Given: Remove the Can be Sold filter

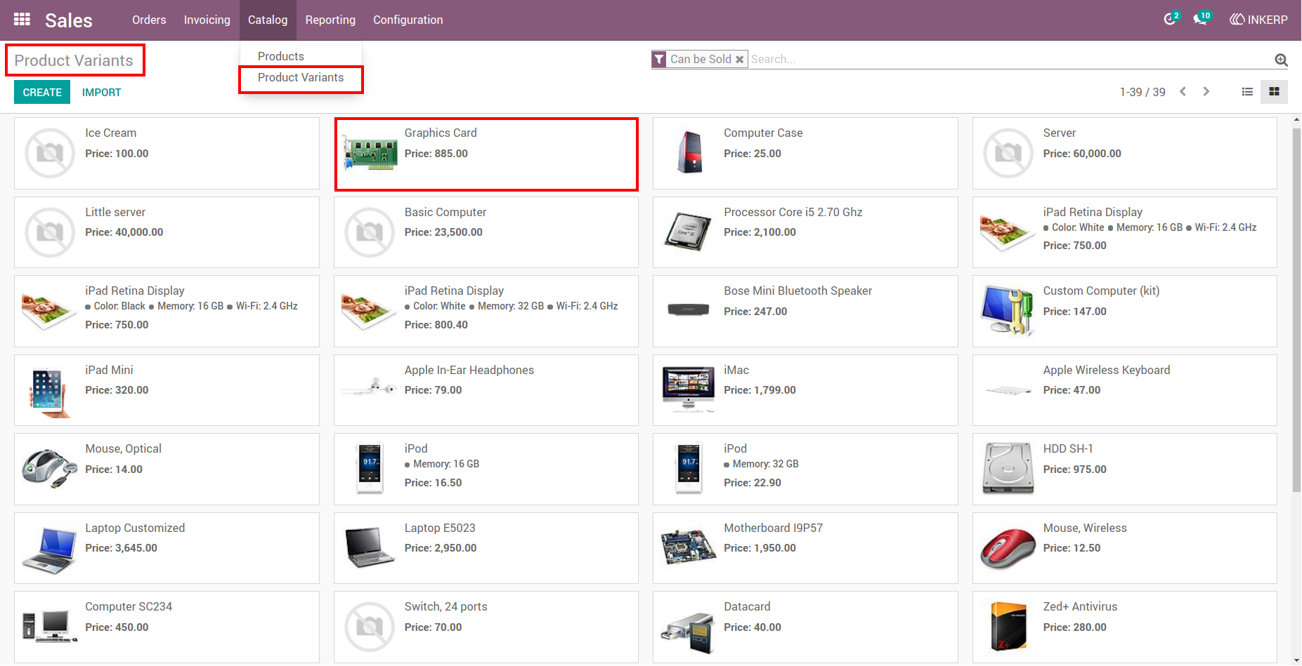Looking at the screenshot, I should point(739,60).
